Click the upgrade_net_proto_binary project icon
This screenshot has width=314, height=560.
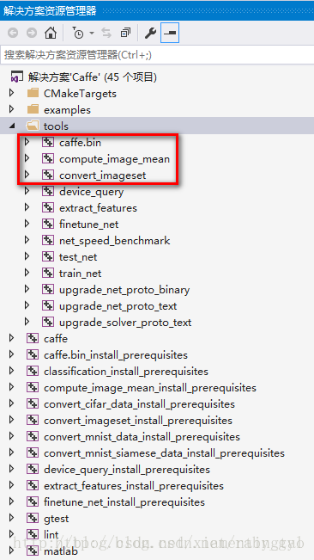[x=48, y=290]
